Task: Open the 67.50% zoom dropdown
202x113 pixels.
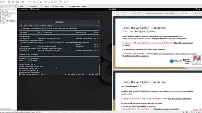Action: tap(187, 13)
